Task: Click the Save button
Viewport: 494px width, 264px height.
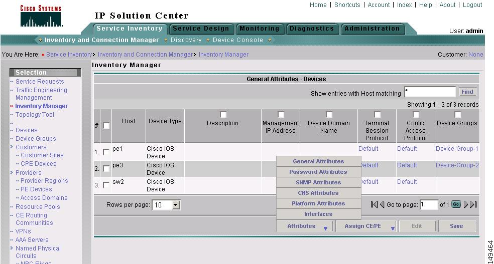Action: (x=456, y=226)
